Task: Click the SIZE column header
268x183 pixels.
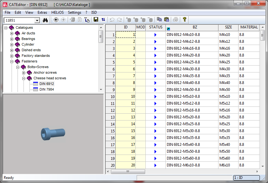Action: click(228, 27)
